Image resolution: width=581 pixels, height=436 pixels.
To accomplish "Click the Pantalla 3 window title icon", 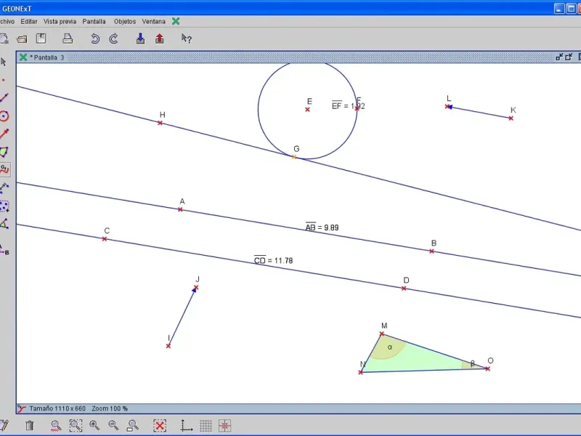I will pos(23,57).
